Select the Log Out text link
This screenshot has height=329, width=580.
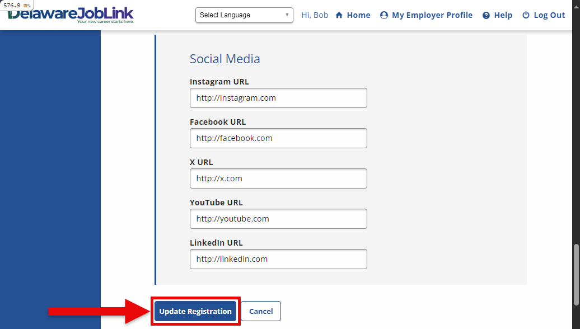(x=549, y=16)
